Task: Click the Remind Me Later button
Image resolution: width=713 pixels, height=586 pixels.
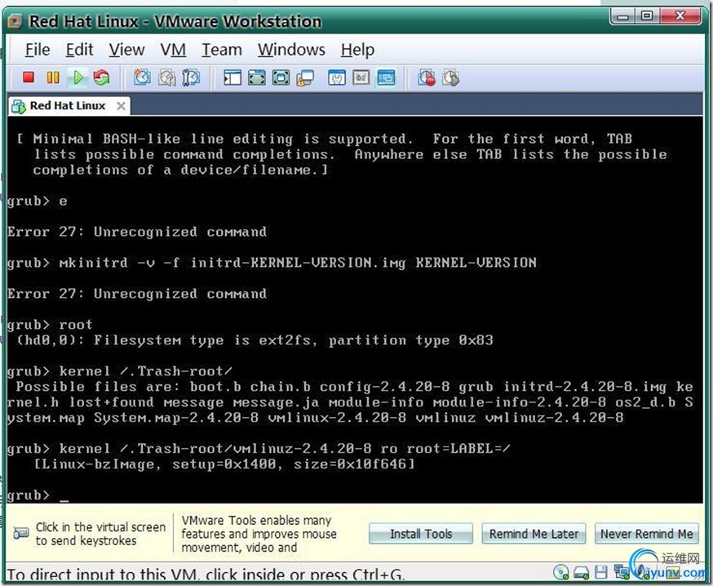Action: [534, 534]
